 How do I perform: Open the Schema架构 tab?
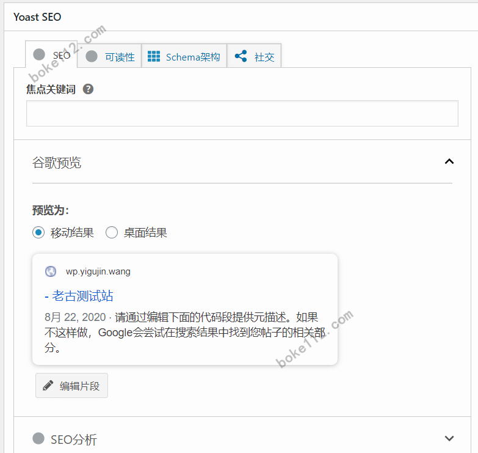tap(184, 56)
